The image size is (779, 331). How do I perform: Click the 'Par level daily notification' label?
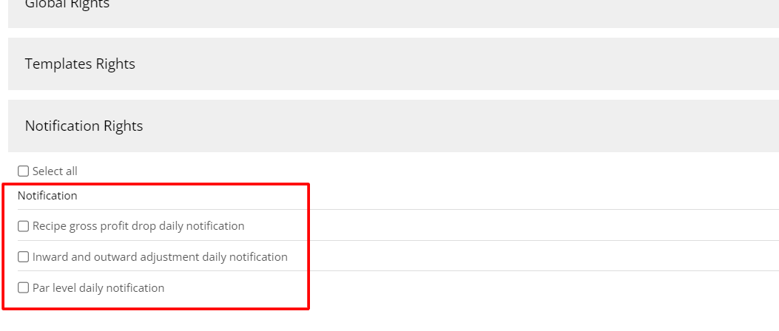pos(98,288)
